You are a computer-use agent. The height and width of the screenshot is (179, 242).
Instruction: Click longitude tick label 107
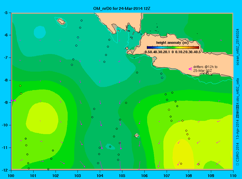coord(167,176)
